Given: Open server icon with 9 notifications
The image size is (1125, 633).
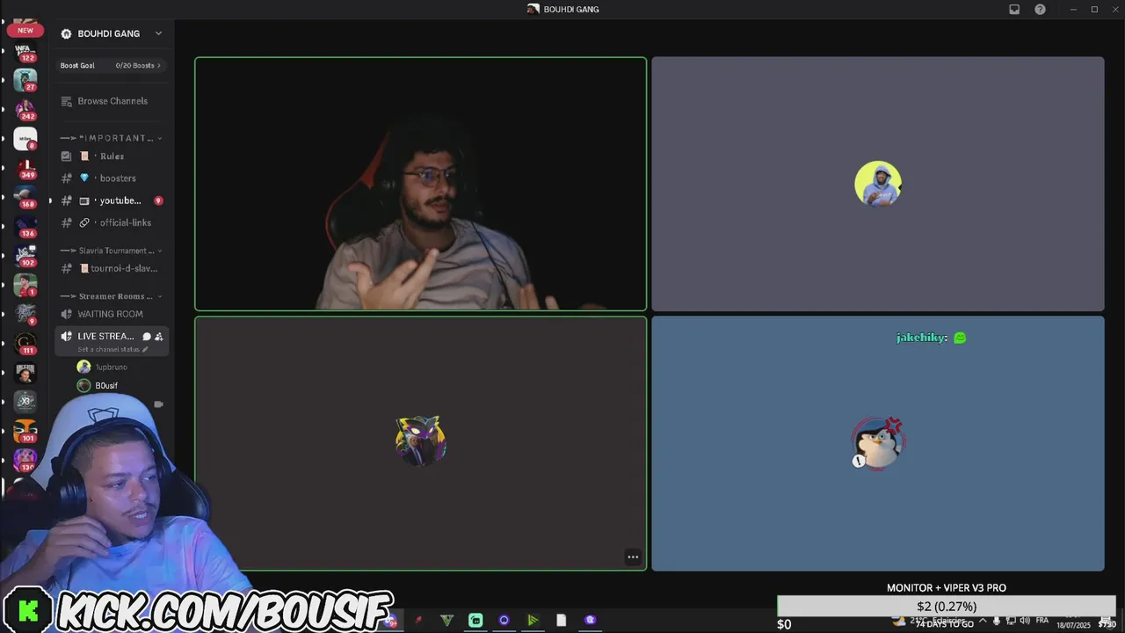Looking at the screenshot, I should (x=25, y=314).
